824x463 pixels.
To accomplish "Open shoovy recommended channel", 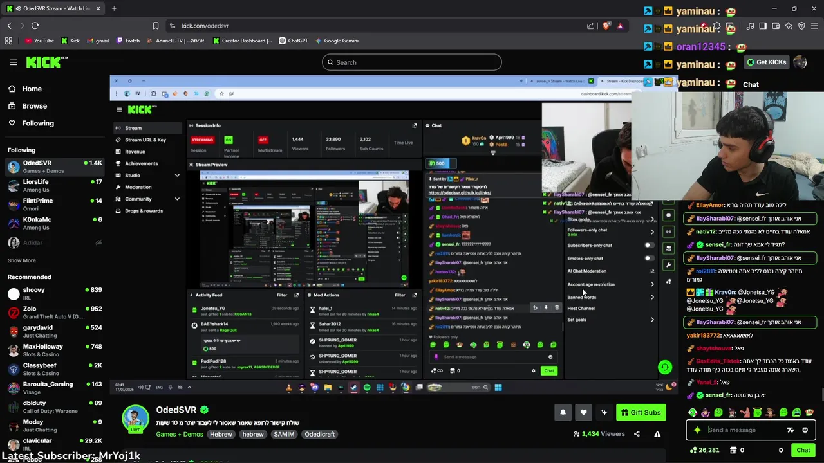I will point(55,294).
